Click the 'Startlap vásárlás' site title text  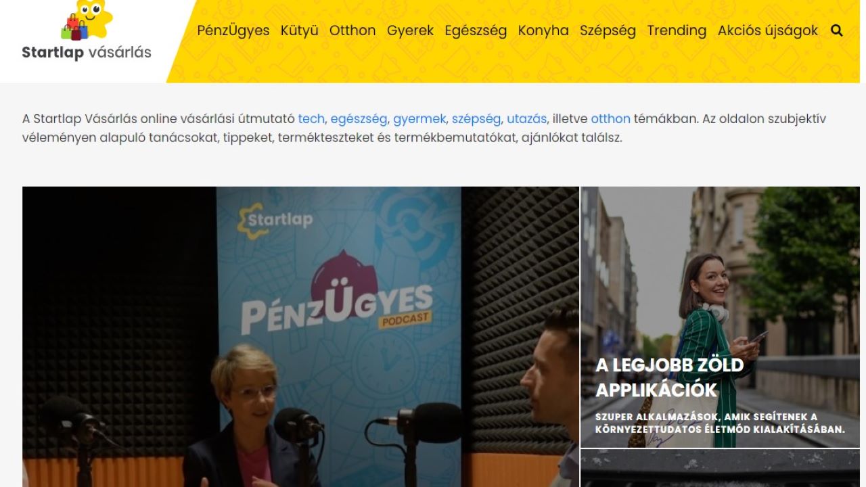(87, 52)
